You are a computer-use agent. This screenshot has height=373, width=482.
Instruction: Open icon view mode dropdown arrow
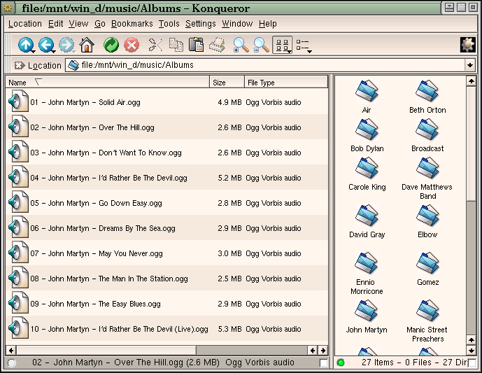click(x=290, y=52)
